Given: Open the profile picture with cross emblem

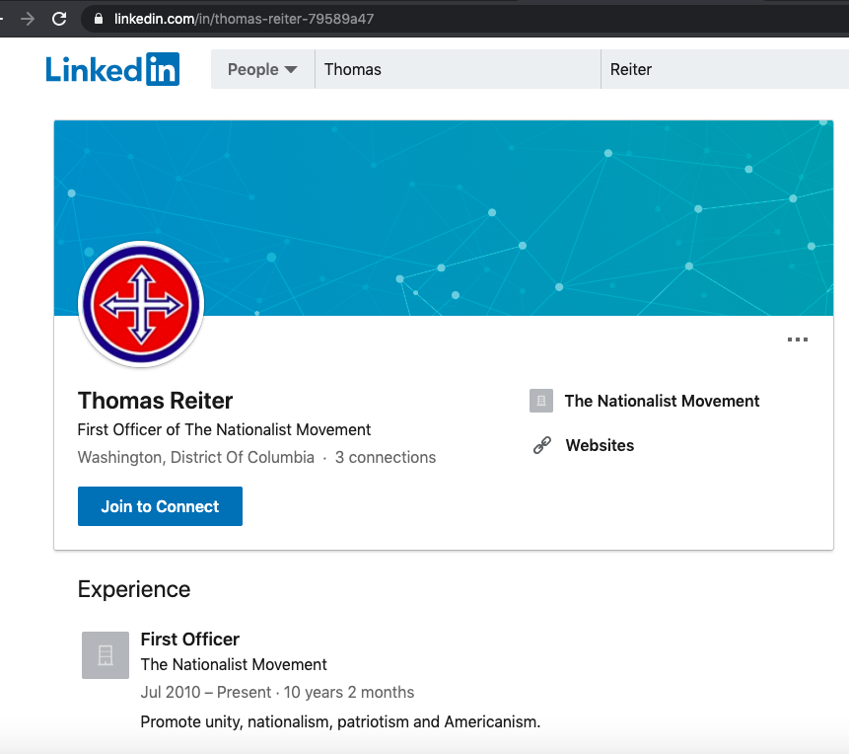Looking at the screenshot, I should pos(141,304).
